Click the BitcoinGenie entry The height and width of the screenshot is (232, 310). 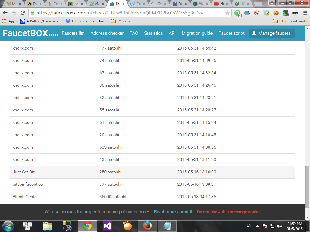tap(24, 197)
